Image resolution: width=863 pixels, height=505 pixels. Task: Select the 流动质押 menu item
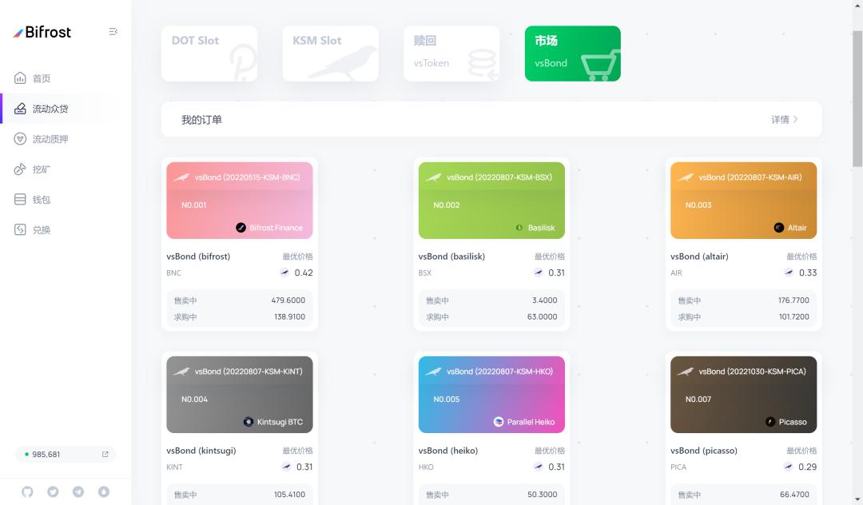50,139
